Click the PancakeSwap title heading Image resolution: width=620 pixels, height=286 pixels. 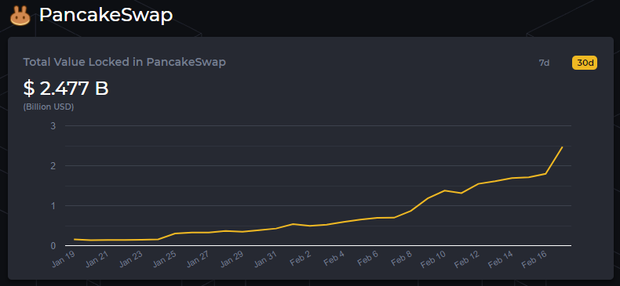[x=106, y=16]
